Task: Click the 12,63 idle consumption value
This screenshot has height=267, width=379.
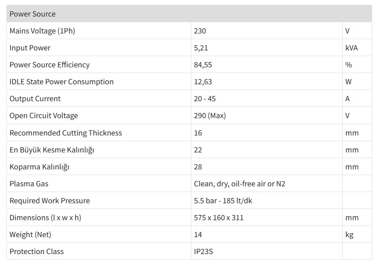Action: click(x=203, y=82)
